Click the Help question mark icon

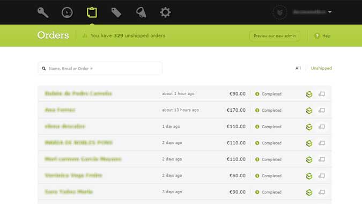coord(317,36)
